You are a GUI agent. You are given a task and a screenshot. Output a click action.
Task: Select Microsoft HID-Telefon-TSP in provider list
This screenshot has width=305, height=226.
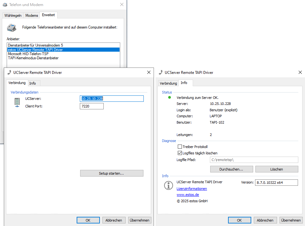[28, 54]
